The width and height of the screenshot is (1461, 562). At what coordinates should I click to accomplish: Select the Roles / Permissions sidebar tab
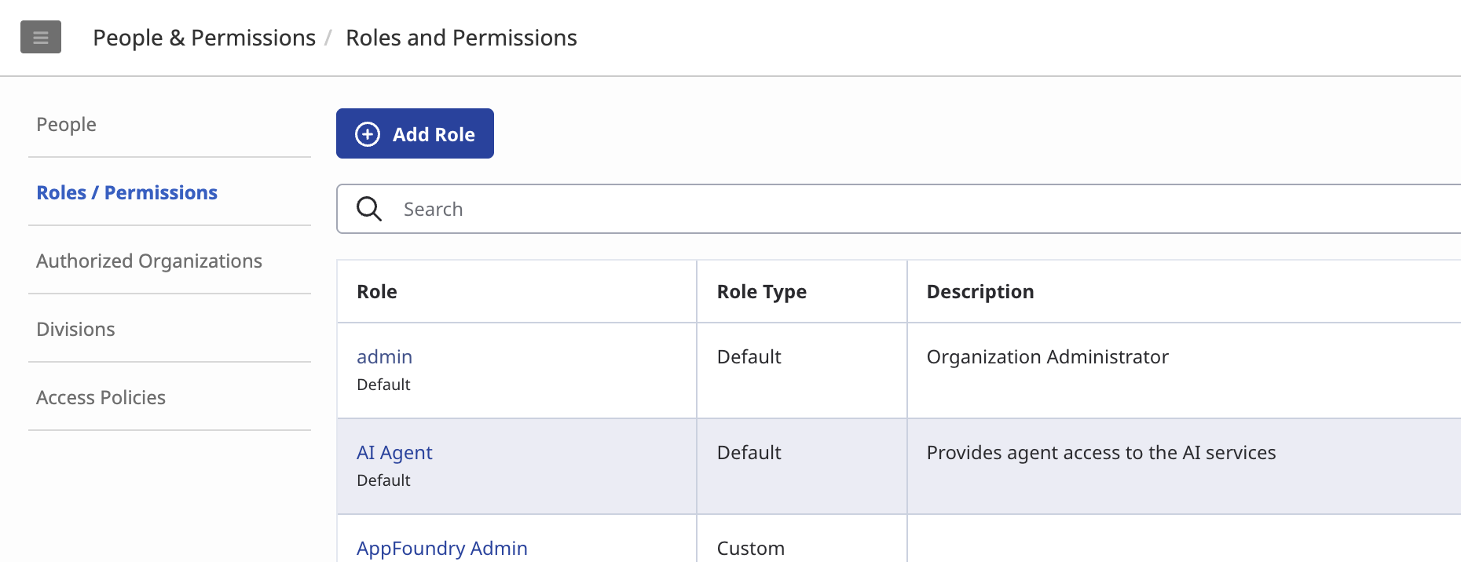127,192
